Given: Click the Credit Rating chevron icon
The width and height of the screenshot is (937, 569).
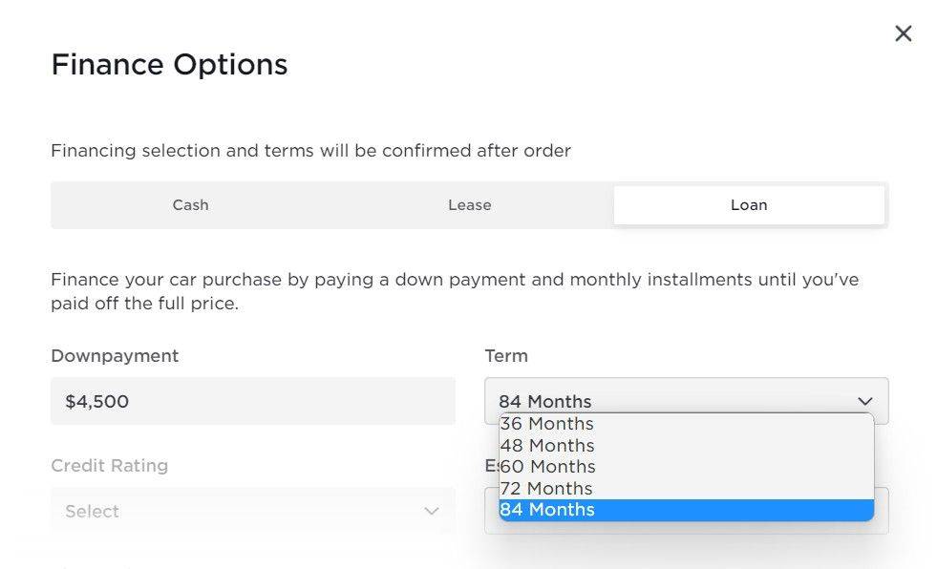Looking at the screenshot, I should click(x=432, y=511).
